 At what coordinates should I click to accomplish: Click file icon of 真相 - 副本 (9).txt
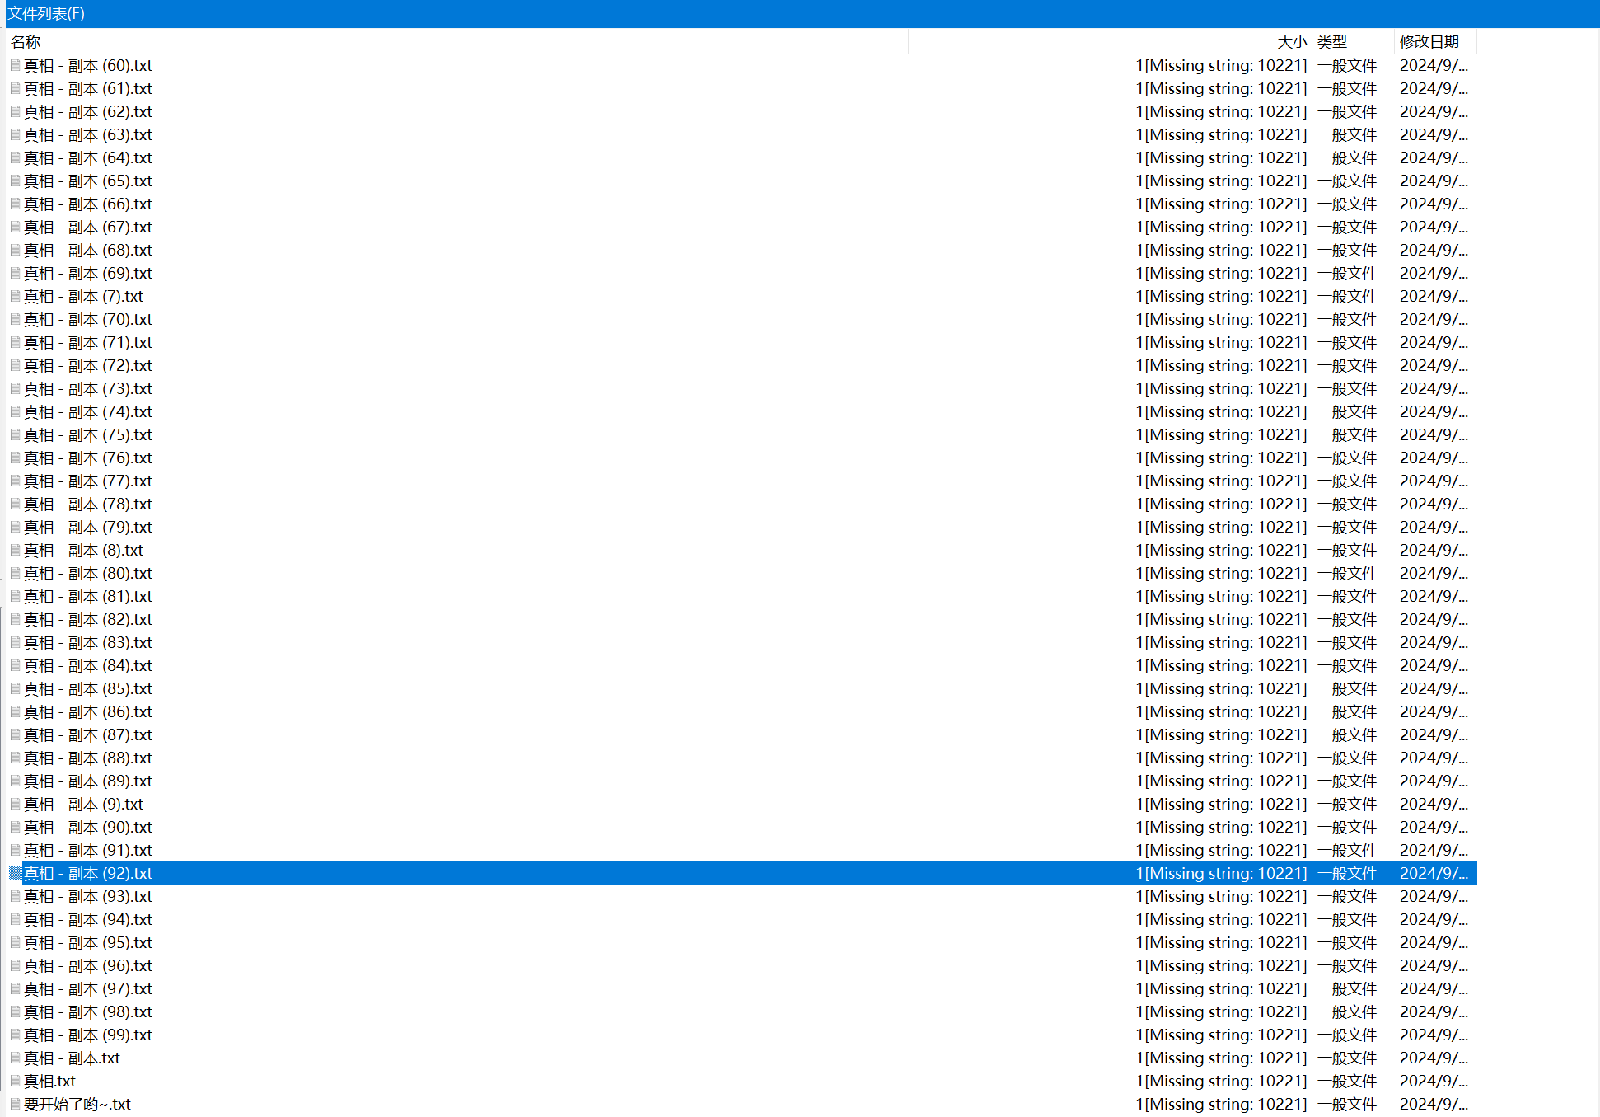(15, 804)
